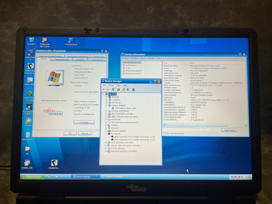This screenshot has height=204, width=272.
Task: Click the Print icon in Device Manager toolbar
Action: coord(118,90)
